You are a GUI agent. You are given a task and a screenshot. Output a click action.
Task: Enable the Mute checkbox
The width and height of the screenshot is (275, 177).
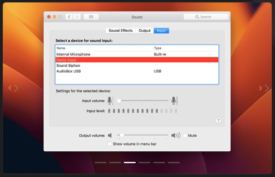coord(185,135)
